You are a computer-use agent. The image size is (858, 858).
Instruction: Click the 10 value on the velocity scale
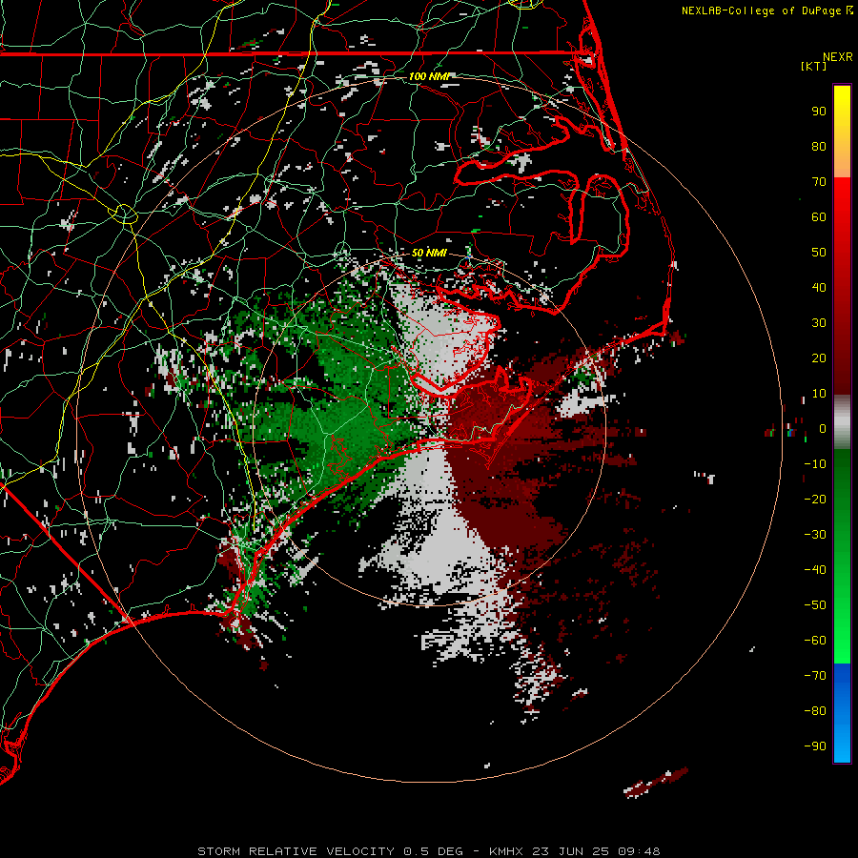point(819,394)
